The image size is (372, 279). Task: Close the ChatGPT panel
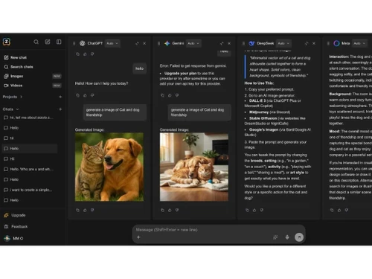click(144, 43)
